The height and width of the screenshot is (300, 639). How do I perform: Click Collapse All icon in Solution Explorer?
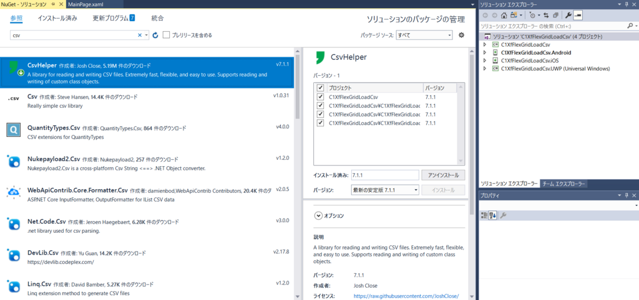(555, 15)
